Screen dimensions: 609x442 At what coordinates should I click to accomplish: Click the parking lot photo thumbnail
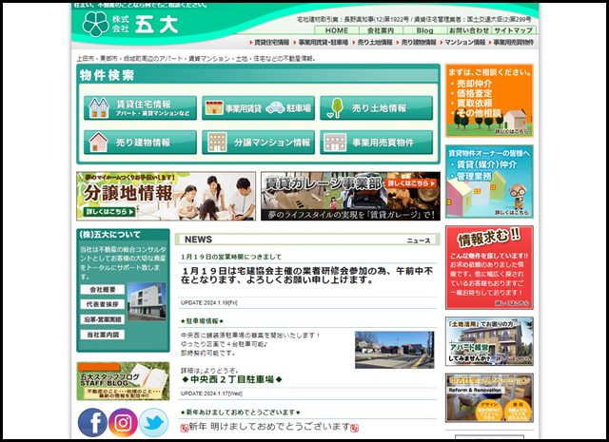pos(395,350)
